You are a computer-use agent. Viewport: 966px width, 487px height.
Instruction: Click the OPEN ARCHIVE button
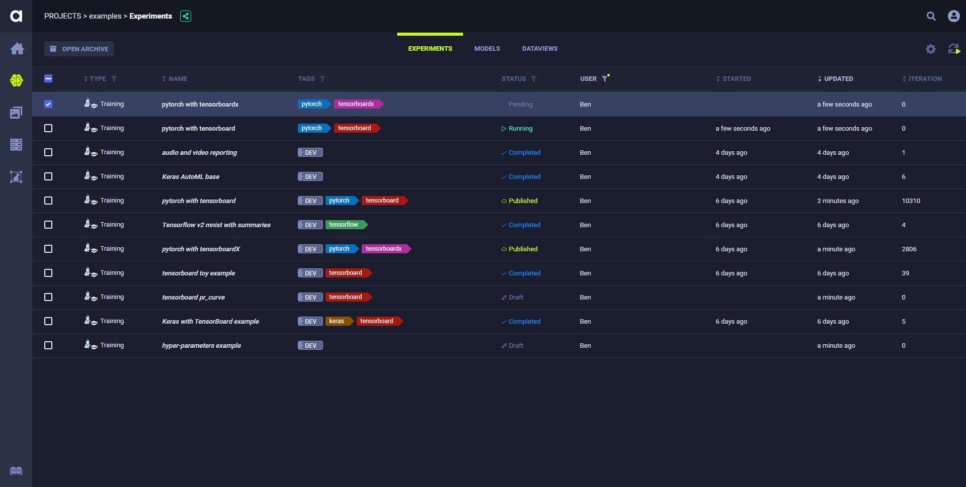click(x=79, y=49)
